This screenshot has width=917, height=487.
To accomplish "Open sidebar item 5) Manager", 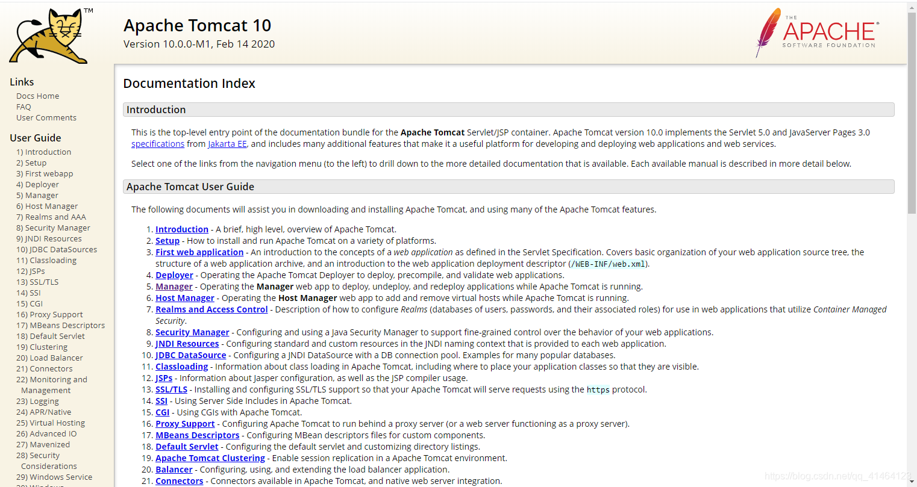I will (x=37, y=195).
